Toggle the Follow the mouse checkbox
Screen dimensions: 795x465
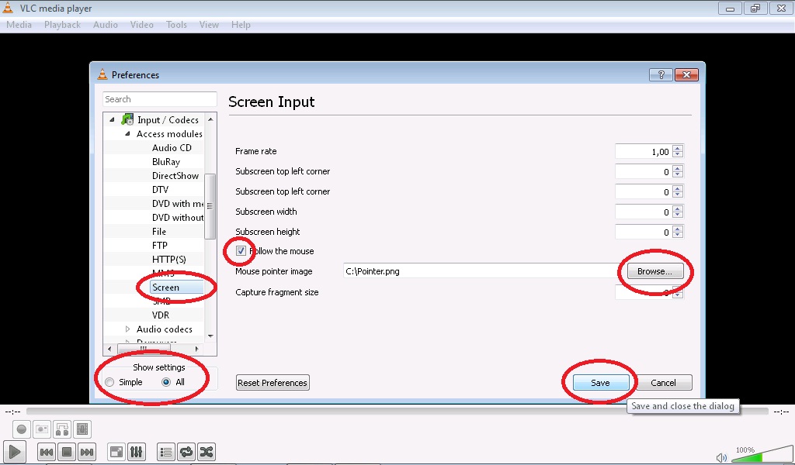(x=241, y=251)
